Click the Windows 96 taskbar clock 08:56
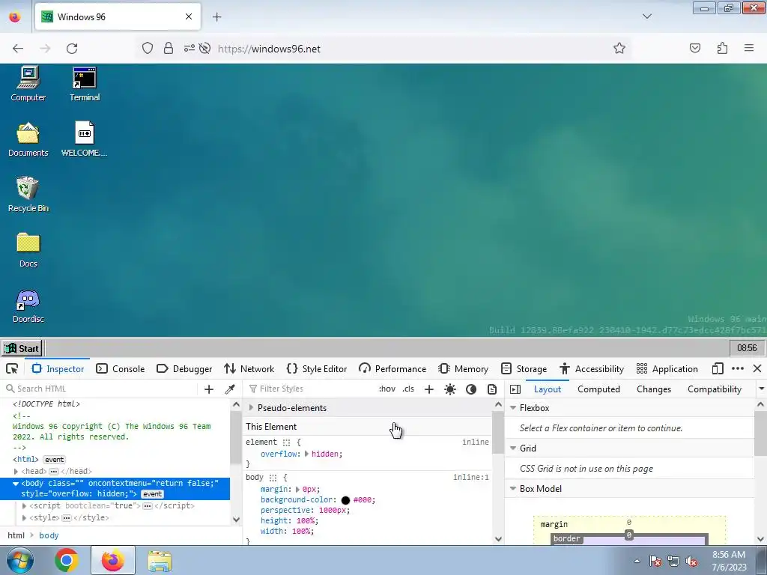Viewport: 767px width, 575px height. 747,348
